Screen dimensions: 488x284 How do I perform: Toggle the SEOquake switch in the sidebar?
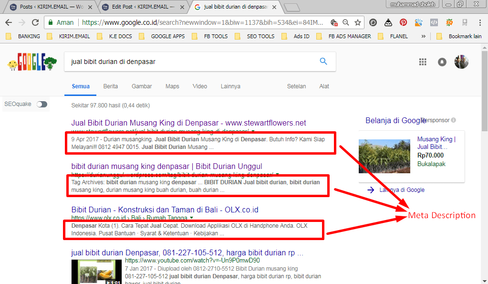42,103
